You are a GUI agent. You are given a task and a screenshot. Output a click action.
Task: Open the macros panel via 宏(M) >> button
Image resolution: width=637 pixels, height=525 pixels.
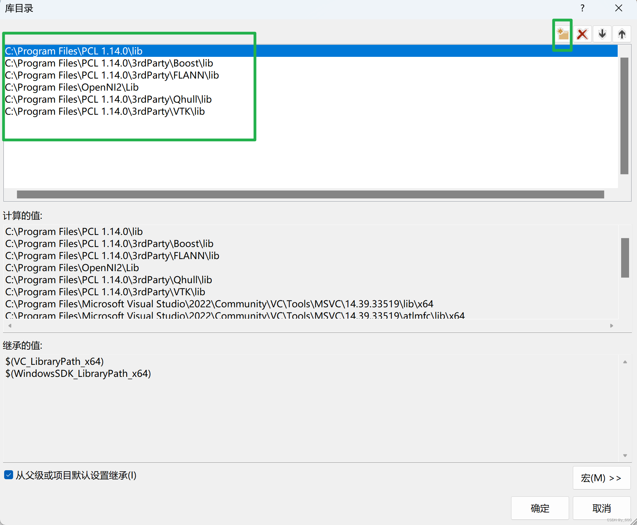click(601, 478)
